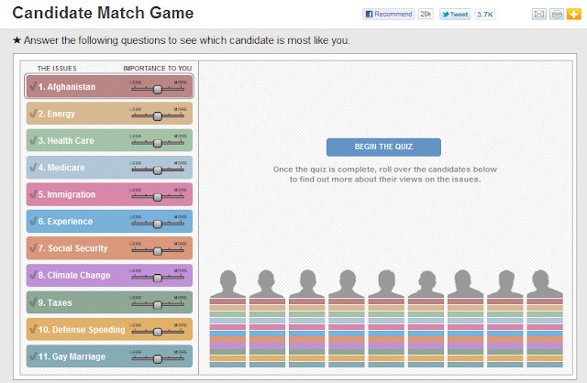Select the last candidate silhouette
587x383 pixels.
pos(544,284)
